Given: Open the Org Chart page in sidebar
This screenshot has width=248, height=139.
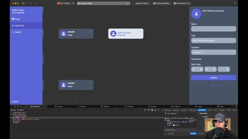Looking at the screenshot, I should (x=26, y=25).
